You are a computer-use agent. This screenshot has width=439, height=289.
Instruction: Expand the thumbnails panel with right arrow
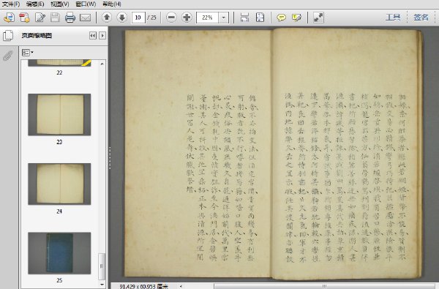click(102, 36)
